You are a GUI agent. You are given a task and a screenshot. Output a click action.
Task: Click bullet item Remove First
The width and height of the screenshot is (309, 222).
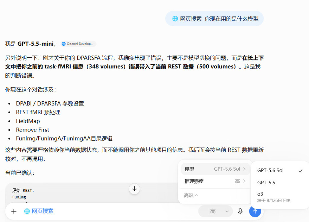pos(33,130)
